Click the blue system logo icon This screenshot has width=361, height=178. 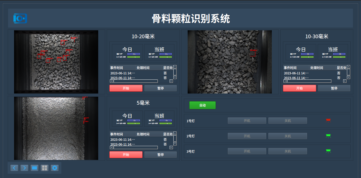(20, 18)
